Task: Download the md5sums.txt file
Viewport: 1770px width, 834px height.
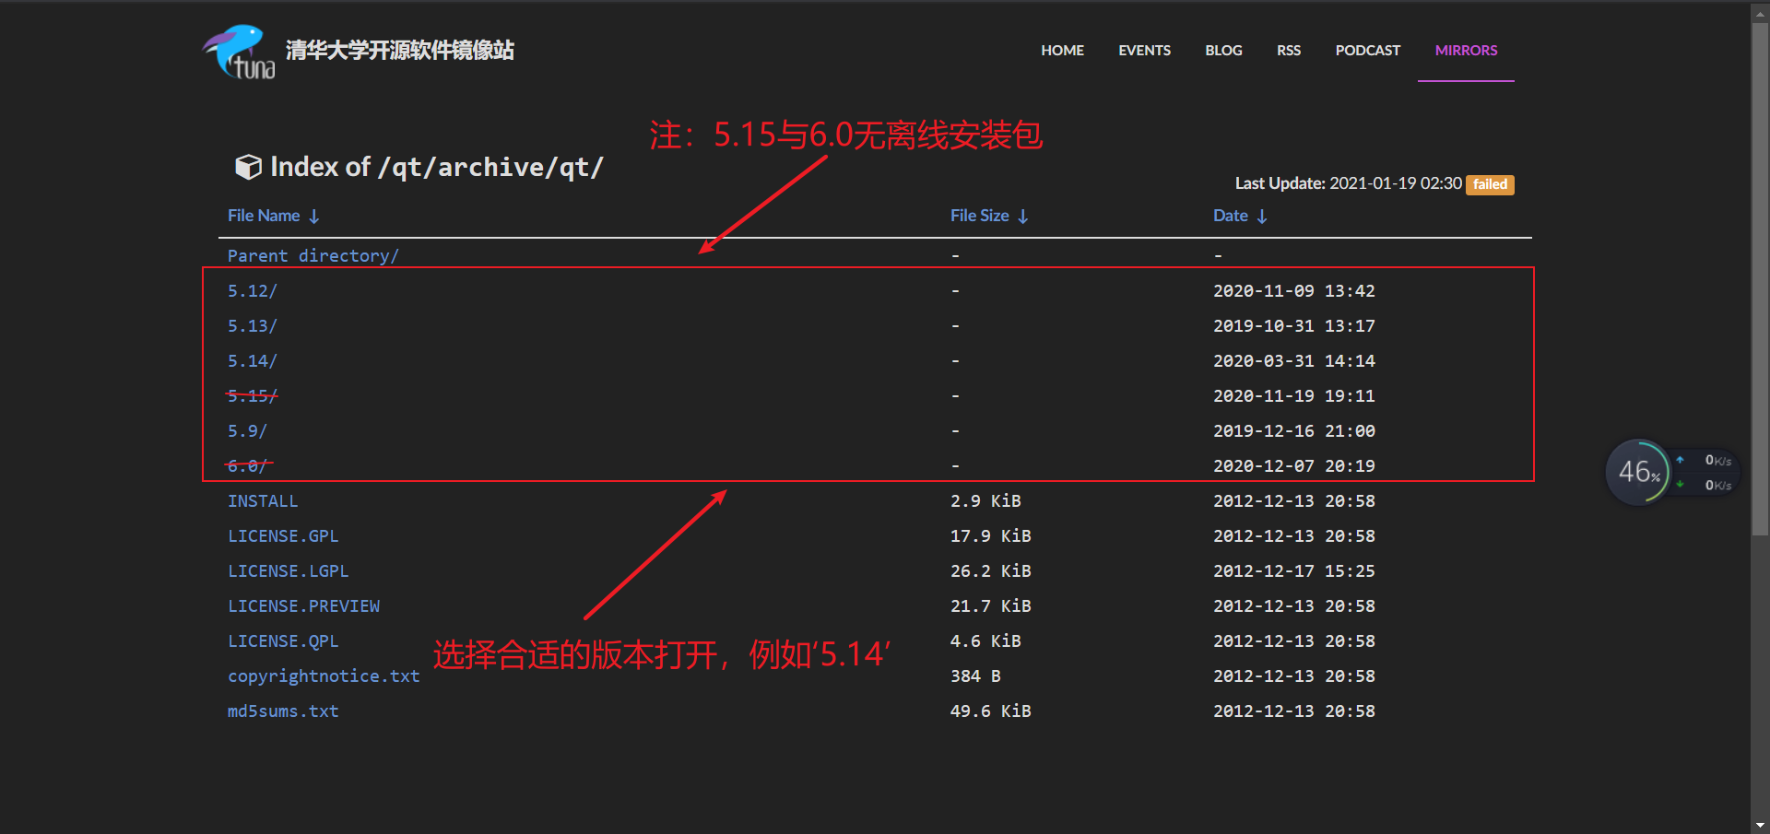Action: click(282, 711)
